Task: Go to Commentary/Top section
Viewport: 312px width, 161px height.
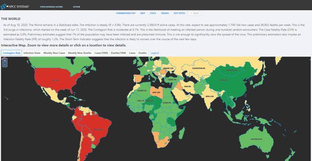Action: click(126, 13)
